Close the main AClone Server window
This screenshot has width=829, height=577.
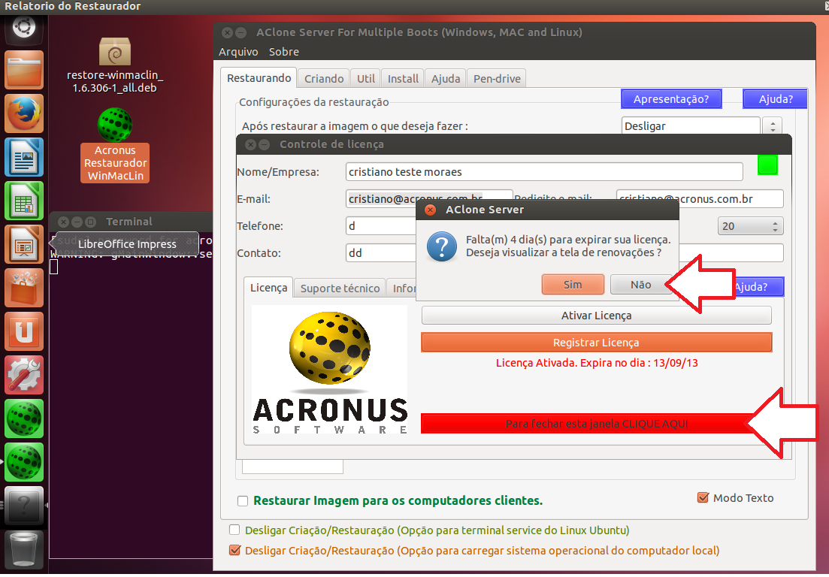[227, 32]
